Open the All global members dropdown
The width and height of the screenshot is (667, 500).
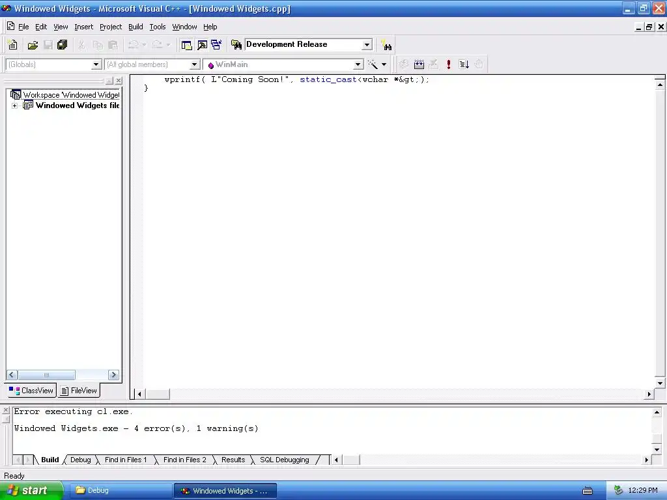point(194,64)
